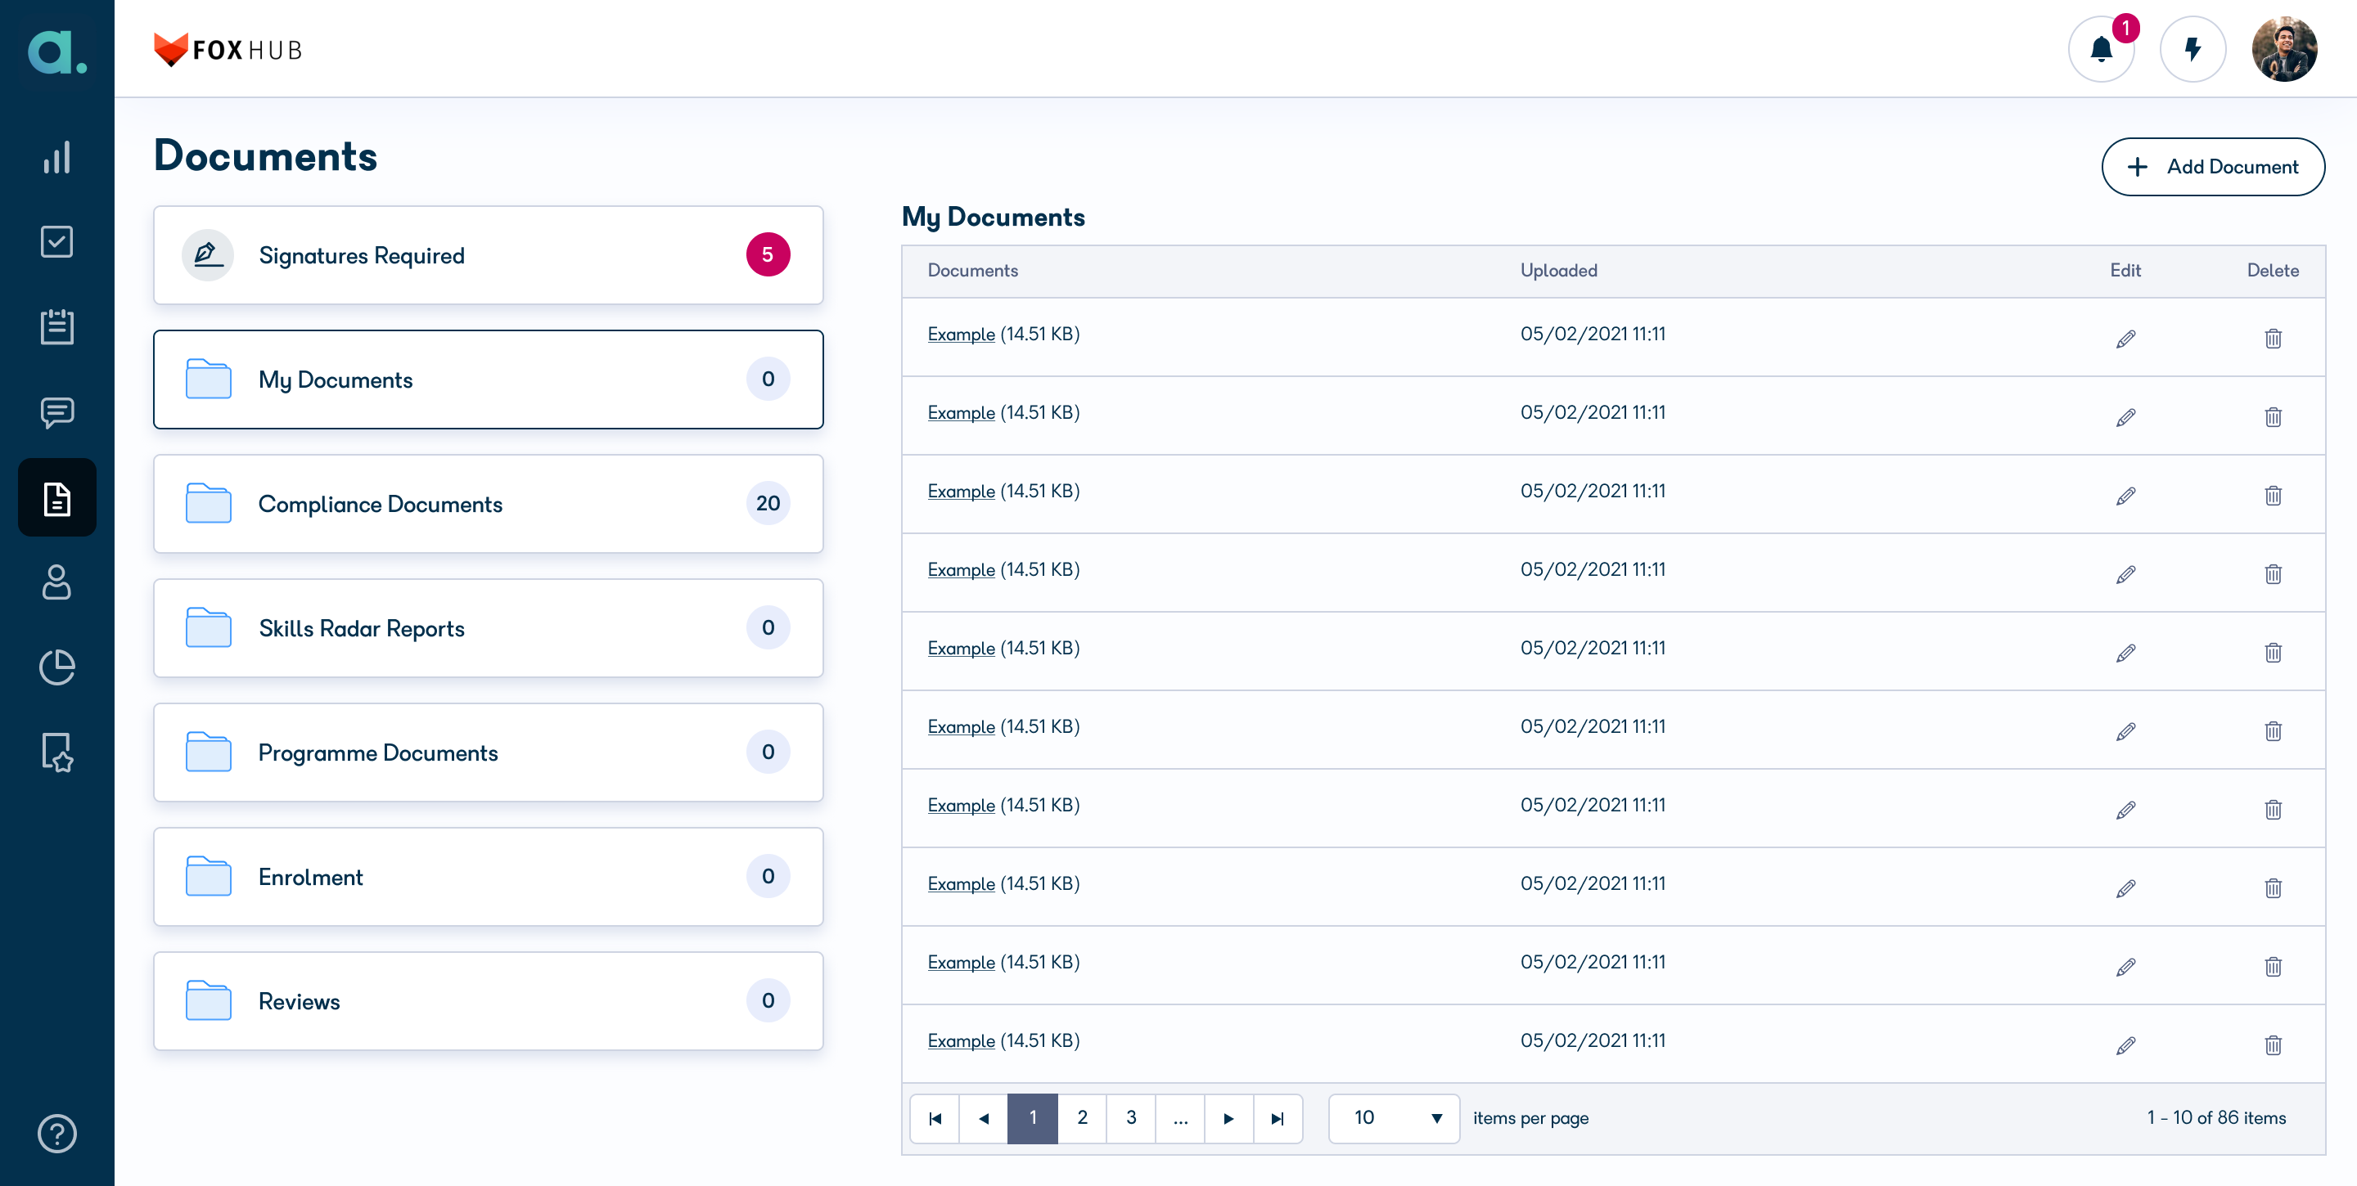The height and width of the screenshot is (1186, 2357).
Task: Open the bar chart dashboard icon in sidebar
Action: coord(56,157)
